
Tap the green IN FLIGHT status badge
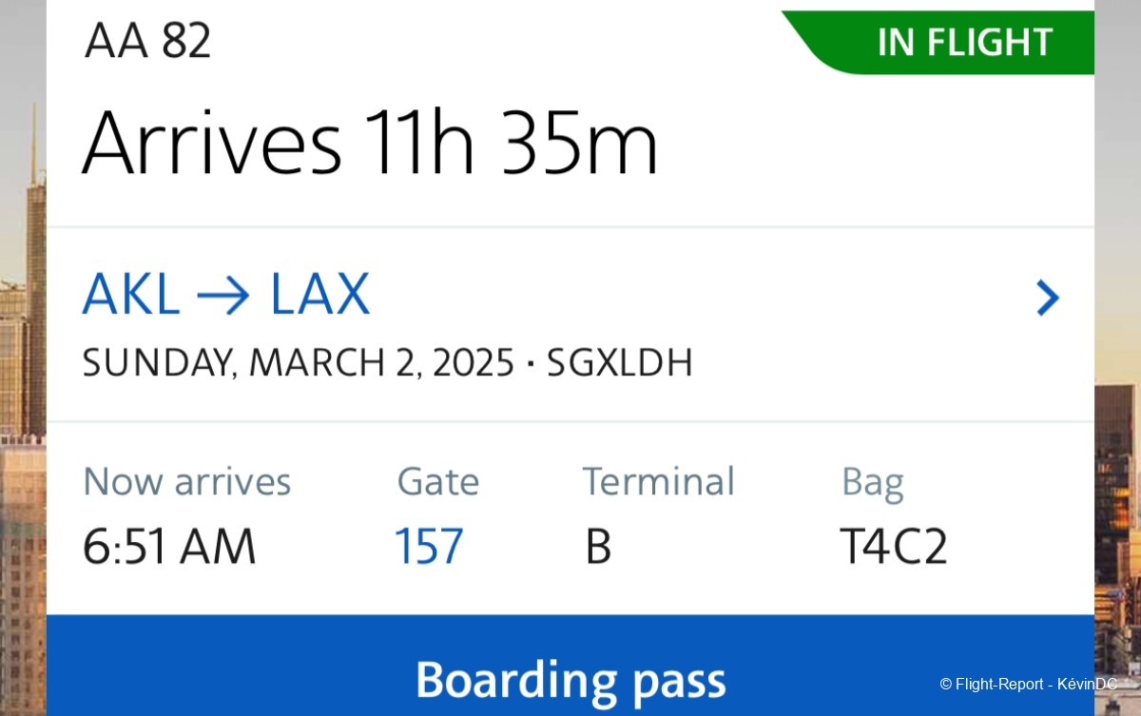tap(963, 42)
